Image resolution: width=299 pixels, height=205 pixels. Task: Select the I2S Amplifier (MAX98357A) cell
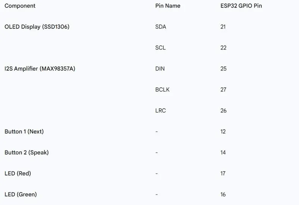(x=40, y=69)
